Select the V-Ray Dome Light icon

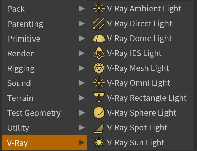pos(99,38)
